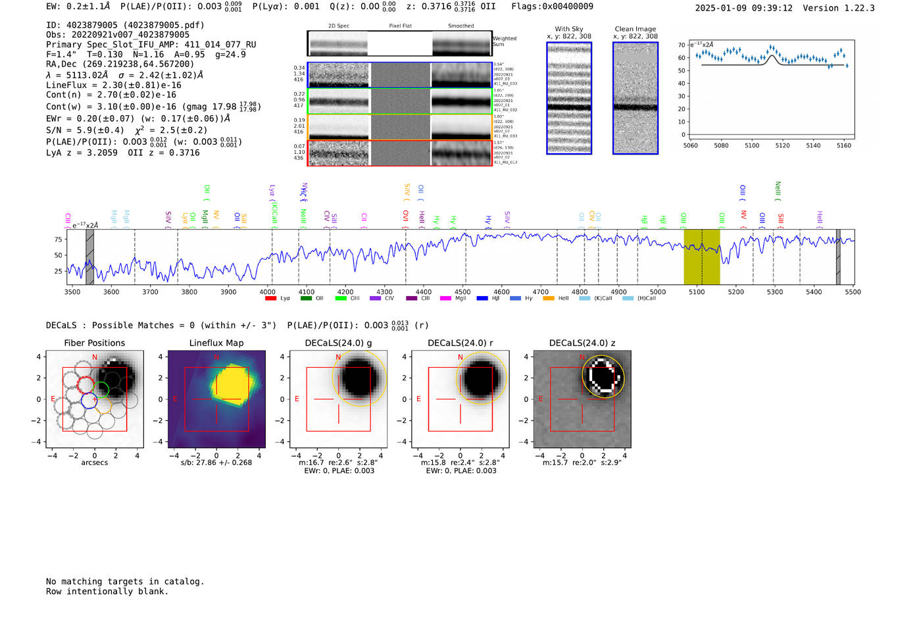
Task: Click 'Row intentionally blank.' text
Action: [x=107, y=591]
